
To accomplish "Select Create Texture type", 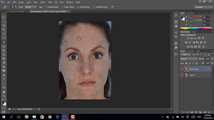I will [62, 7].
